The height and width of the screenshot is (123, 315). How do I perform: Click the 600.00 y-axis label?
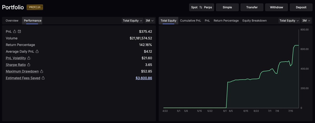pyautogui.click(x=304, y=49)
